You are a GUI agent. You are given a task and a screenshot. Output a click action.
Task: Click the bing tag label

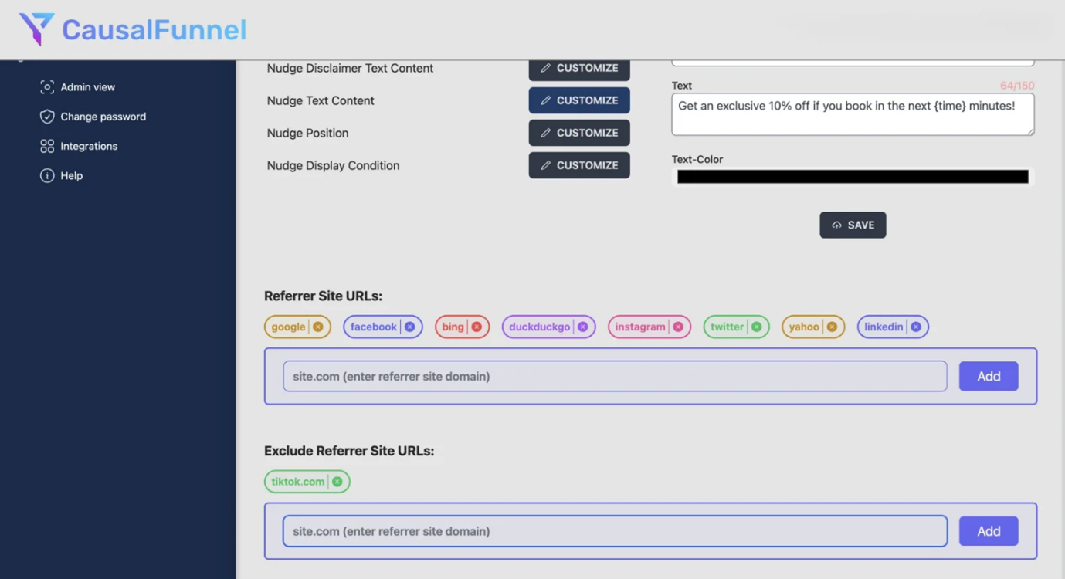click(x=453, y=327)
